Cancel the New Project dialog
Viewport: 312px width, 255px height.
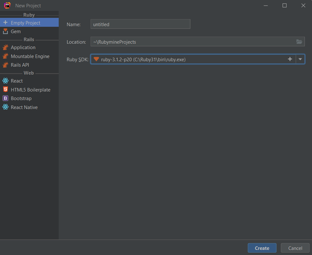pyautogui.click(x=295, y=248)
